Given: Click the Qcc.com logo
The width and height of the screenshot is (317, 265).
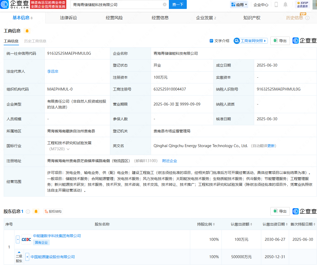Looking at the screenshot, I should point(15,4).
